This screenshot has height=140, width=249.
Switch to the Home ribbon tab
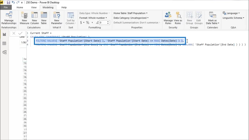pyautogui.click(x=20, y=7)
